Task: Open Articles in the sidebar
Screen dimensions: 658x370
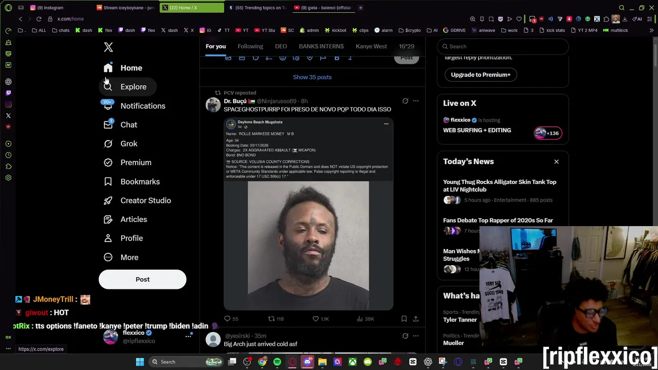Action: (125, 219)
